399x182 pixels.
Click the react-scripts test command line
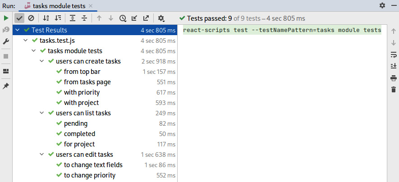coord(282,30)
